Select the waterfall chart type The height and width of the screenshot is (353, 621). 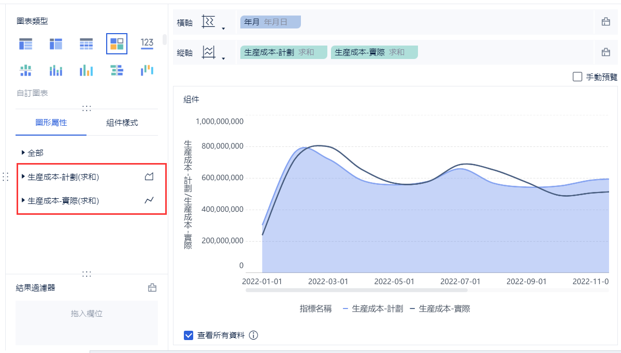coord(147,70)
